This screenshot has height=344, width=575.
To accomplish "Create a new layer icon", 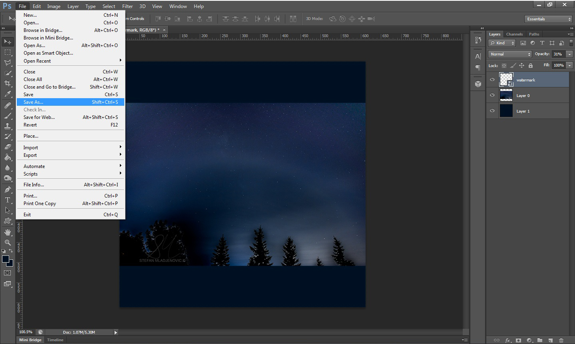I will coord(551,340).
